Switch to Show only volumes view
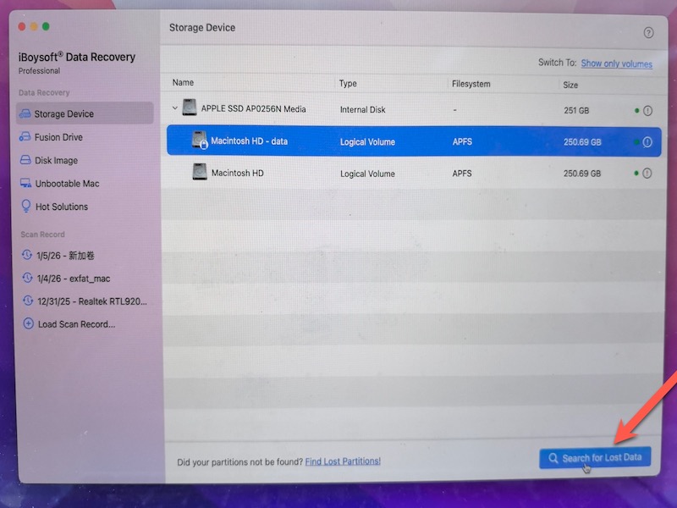677x508 pixels. (615, 63)
